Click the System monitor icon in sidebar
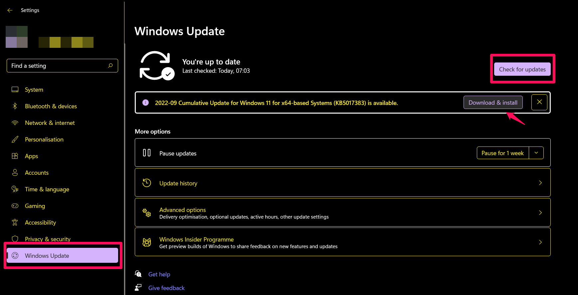 [15, 89]
